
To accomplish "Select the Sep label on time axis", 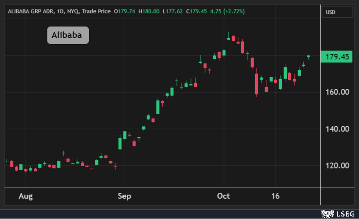I will pos(124,196).
